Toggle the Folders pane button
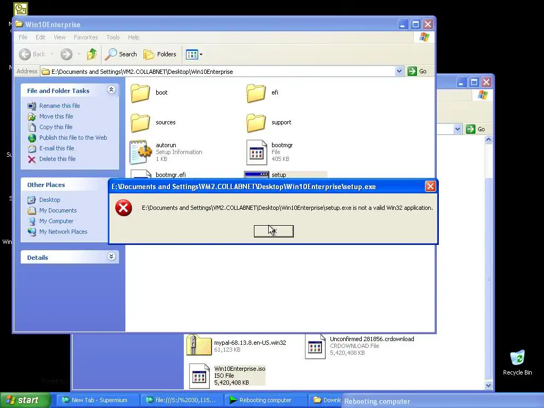The width and height of the screenshot is (544, 408). [x=160, y=54]
